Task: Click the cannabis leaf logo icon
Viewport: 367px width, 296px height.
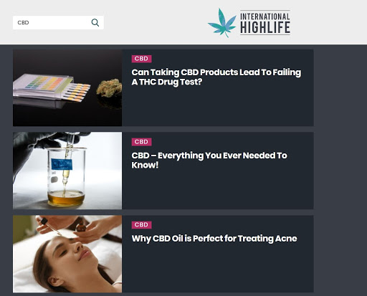Action: tap(221, 23)
